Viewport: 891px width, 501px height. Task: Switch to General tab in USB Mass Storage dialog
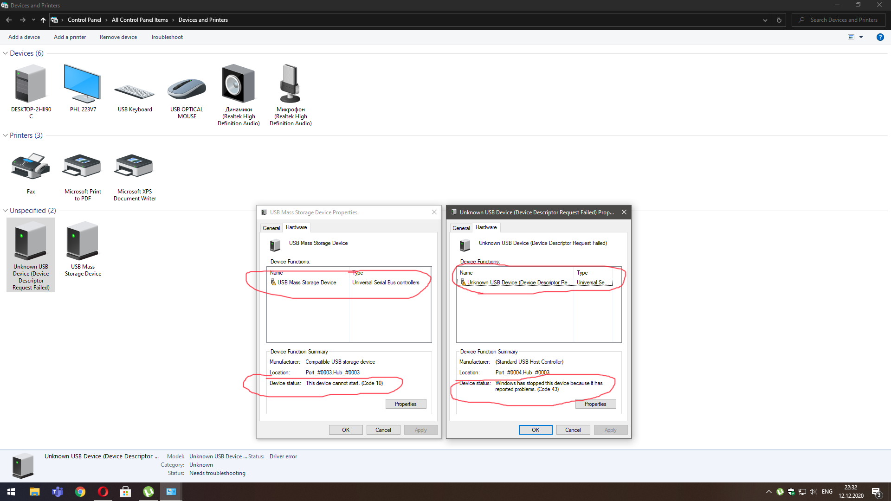pyautogui.click(x=271, y=228)
